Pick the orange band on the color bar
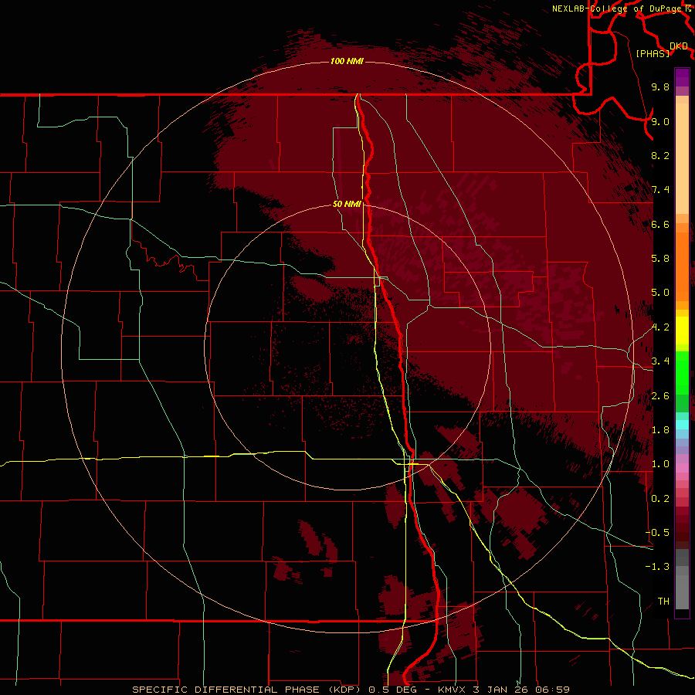Image resolution: width=695 pixels, height=695 pixels. pyautogui.click(x=682, y=266)
